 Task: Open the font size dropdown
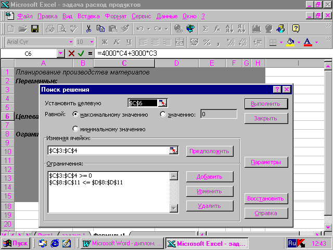point(92,42)
